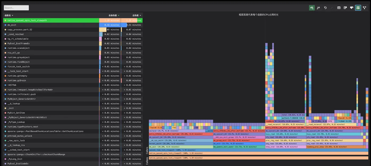The width and height of the screenshot is (371, 166).
Task: Select the _cond_resched row
Action: pos(73,34)
